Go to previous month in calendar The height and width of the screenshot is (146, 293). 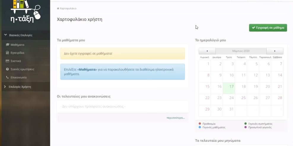pyautogui.click(x=207, y=51)
